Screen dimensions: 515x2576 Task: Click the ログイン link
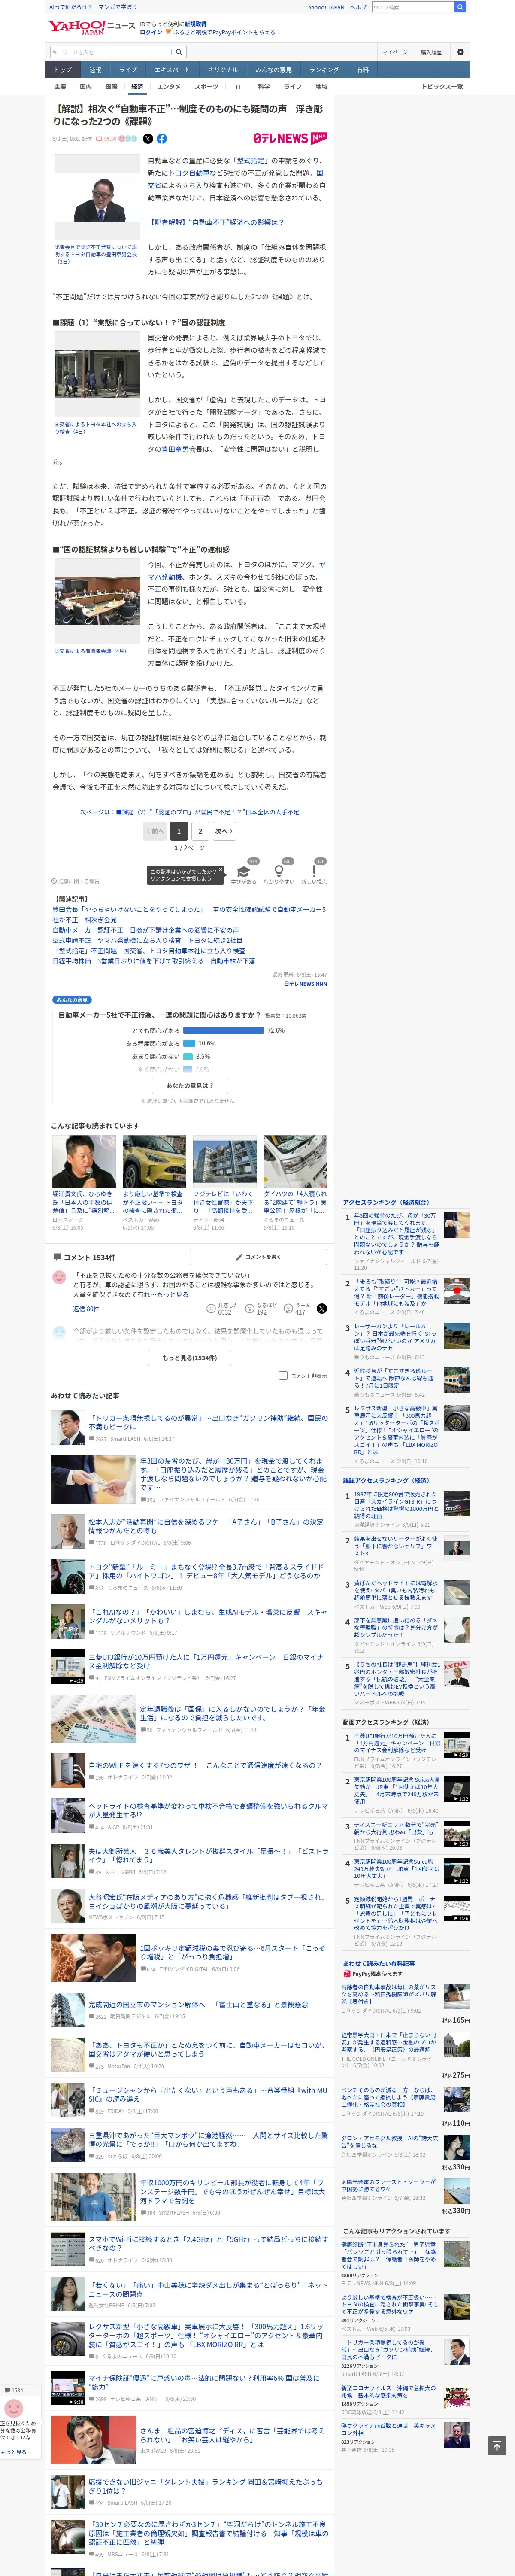coord(150,32)
